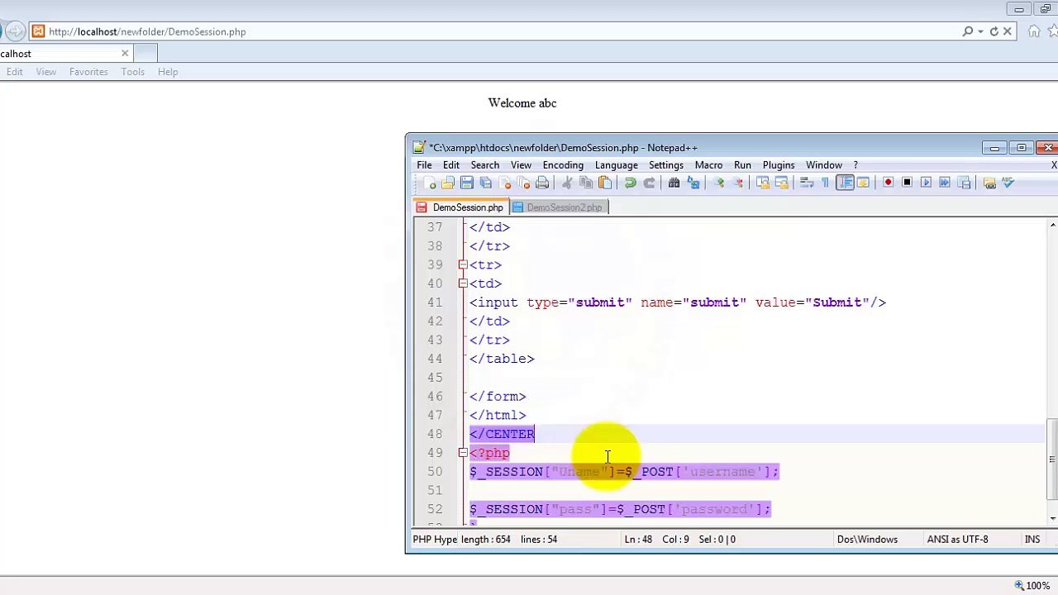Click the Zoom In toolbar icon
1058x595 pixels.
tap(718, 183)
